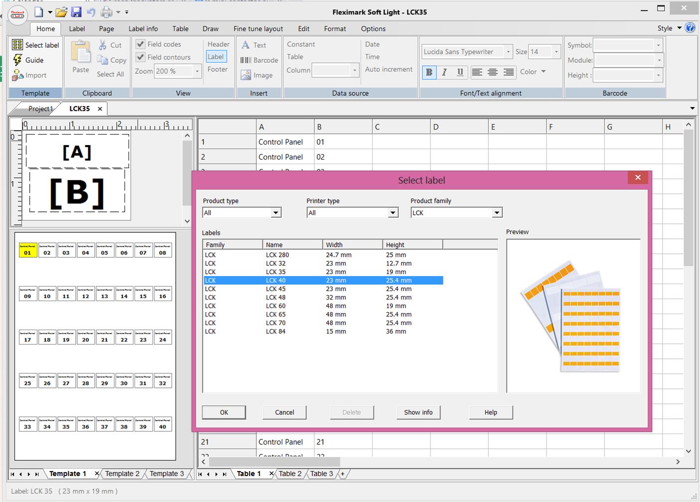Screen dimensions: 700x502
Task: Click Select All in Clipboard group
Action: (x=110, y=74)
